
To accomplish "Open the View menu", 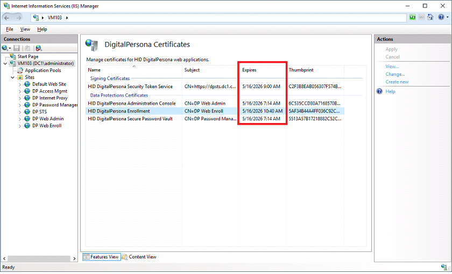I will pyautogui.click(x=25, y=29).
